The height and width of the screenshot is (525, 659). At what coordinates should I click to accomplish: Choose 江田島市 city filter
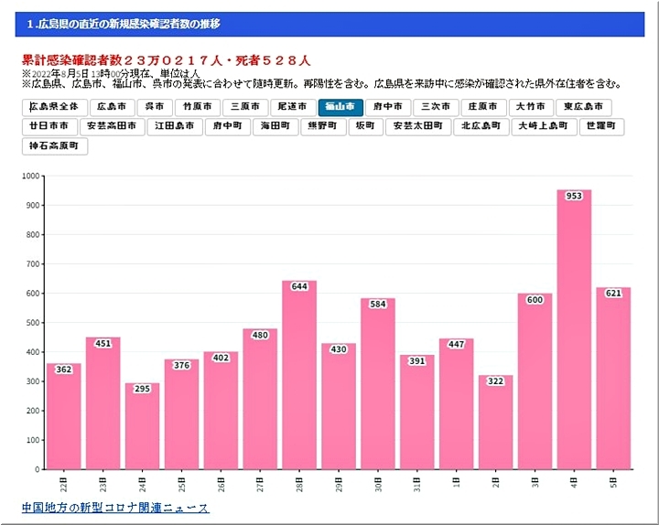(174, 126)
